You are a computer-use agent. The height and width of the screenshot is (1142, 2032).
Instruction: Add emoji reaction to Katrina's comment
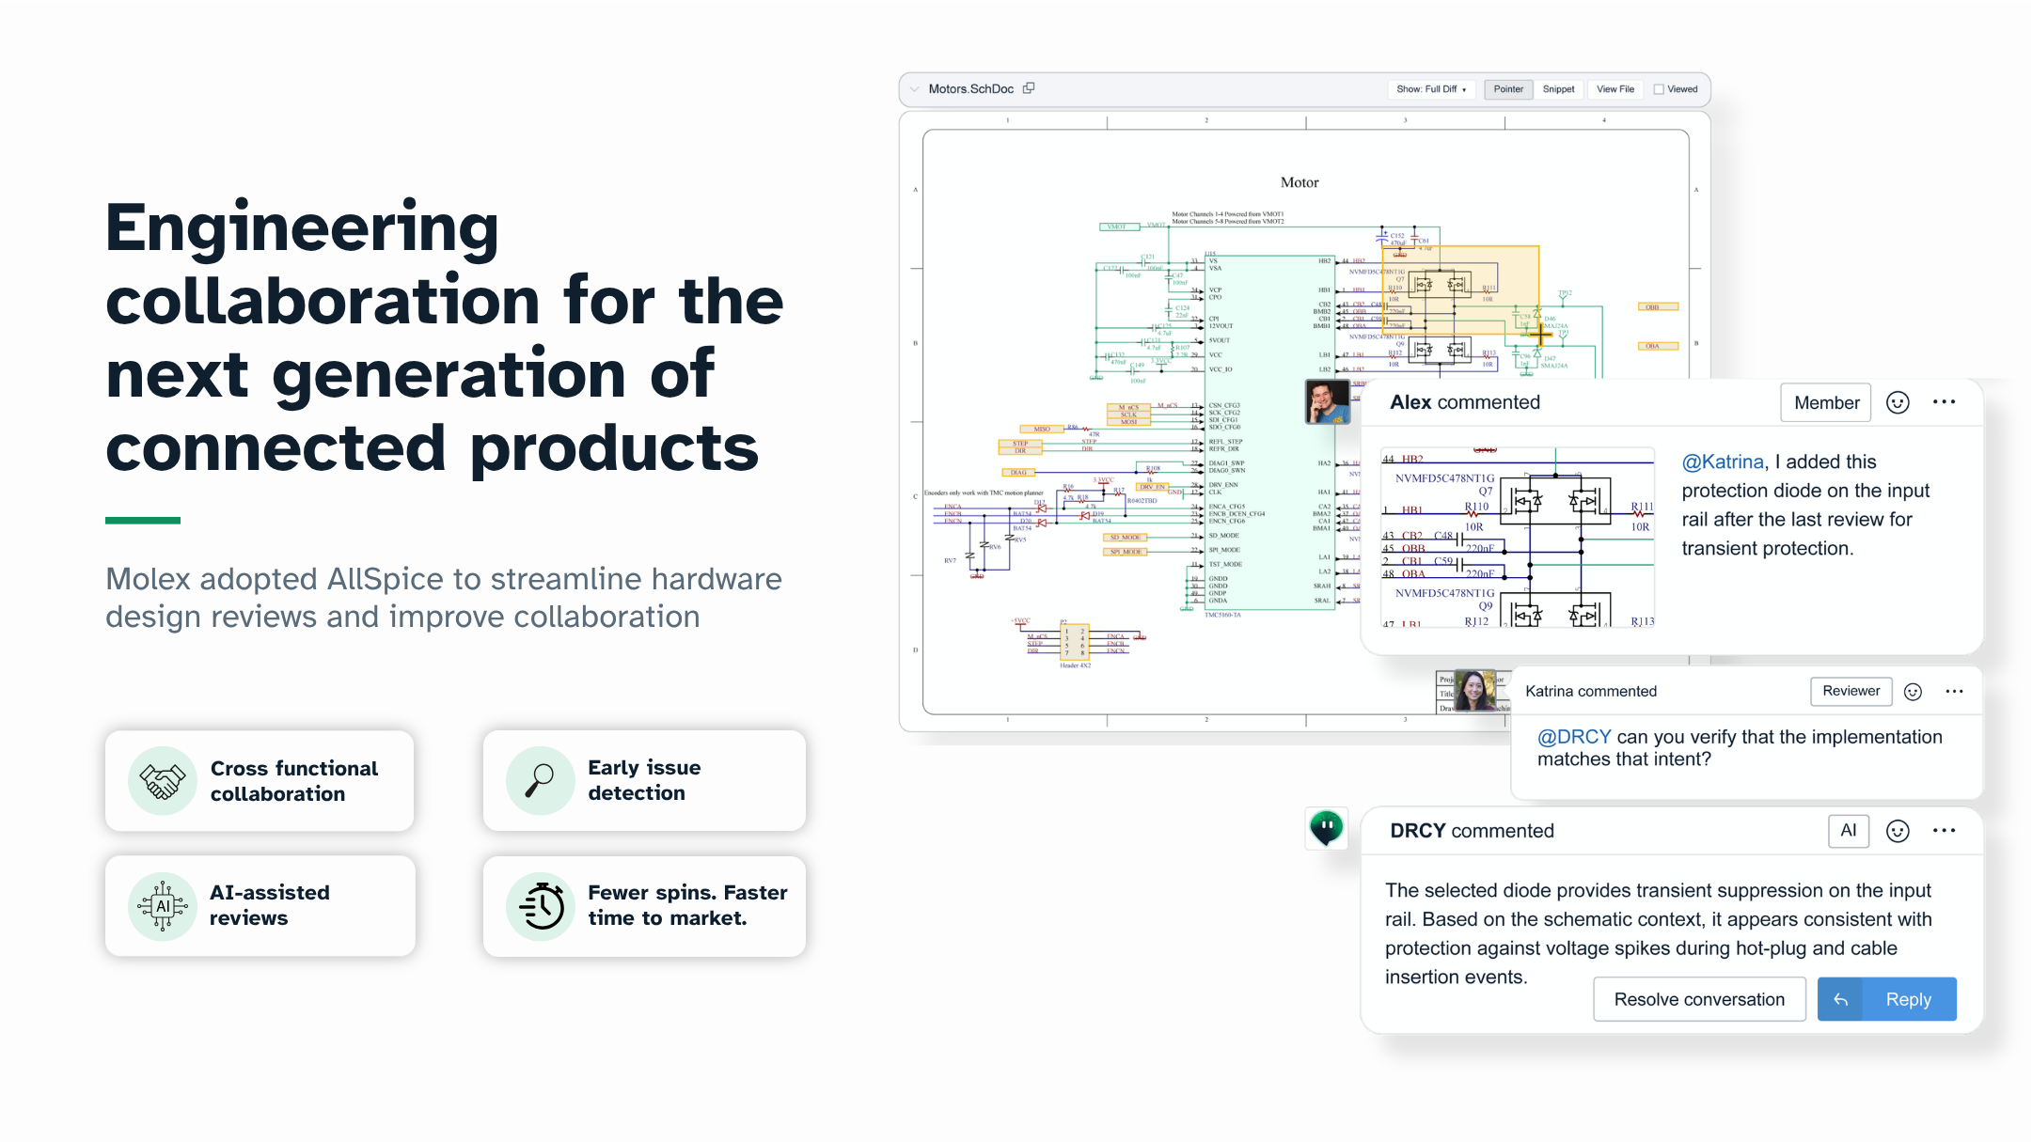click(1913, 692)
